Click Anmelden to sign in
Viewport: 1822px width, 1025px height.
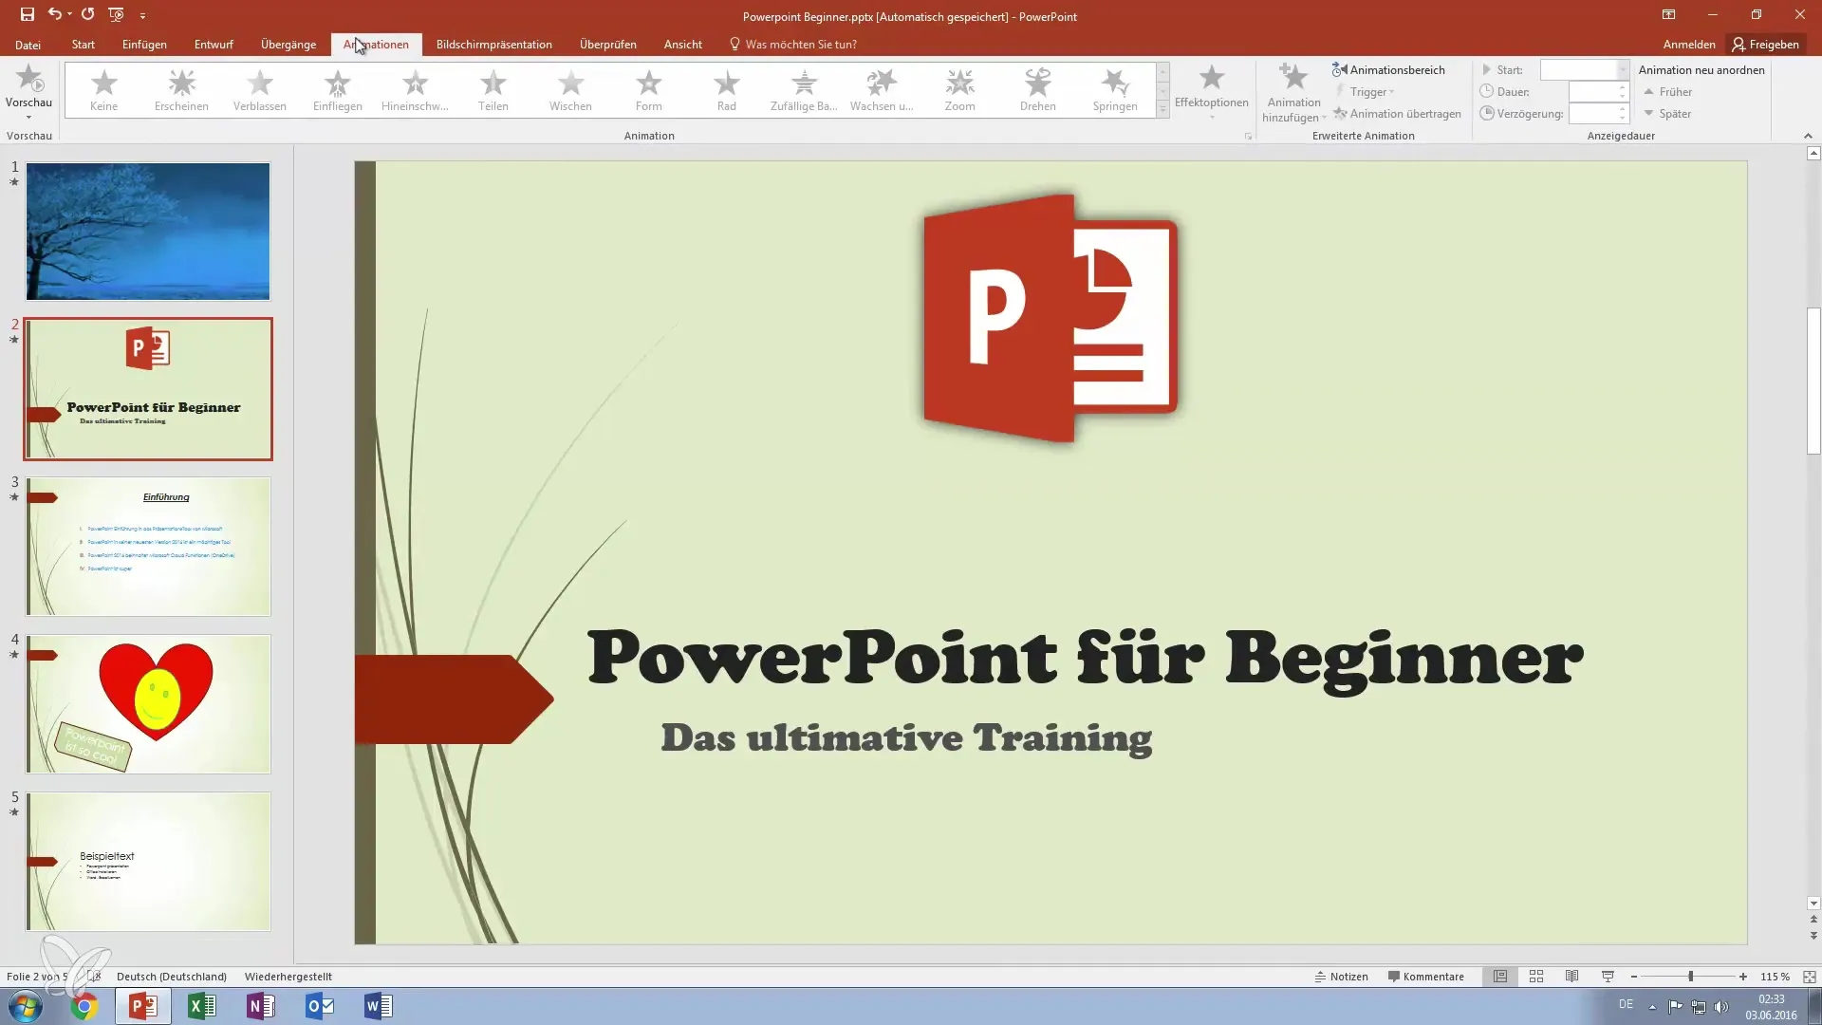(x=1689, y=45)
